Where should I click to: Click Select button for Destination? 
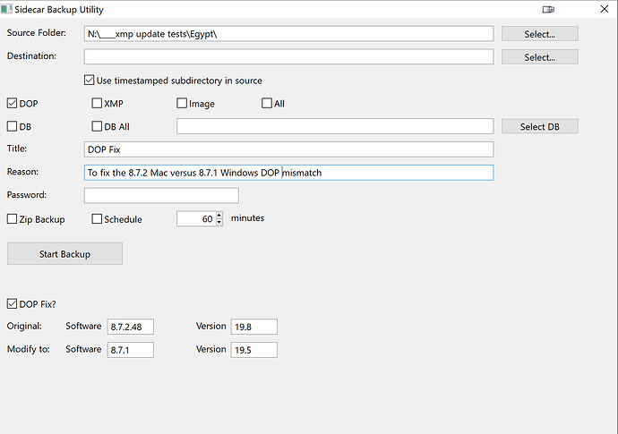pyautogui.click(x=539, y=57)
